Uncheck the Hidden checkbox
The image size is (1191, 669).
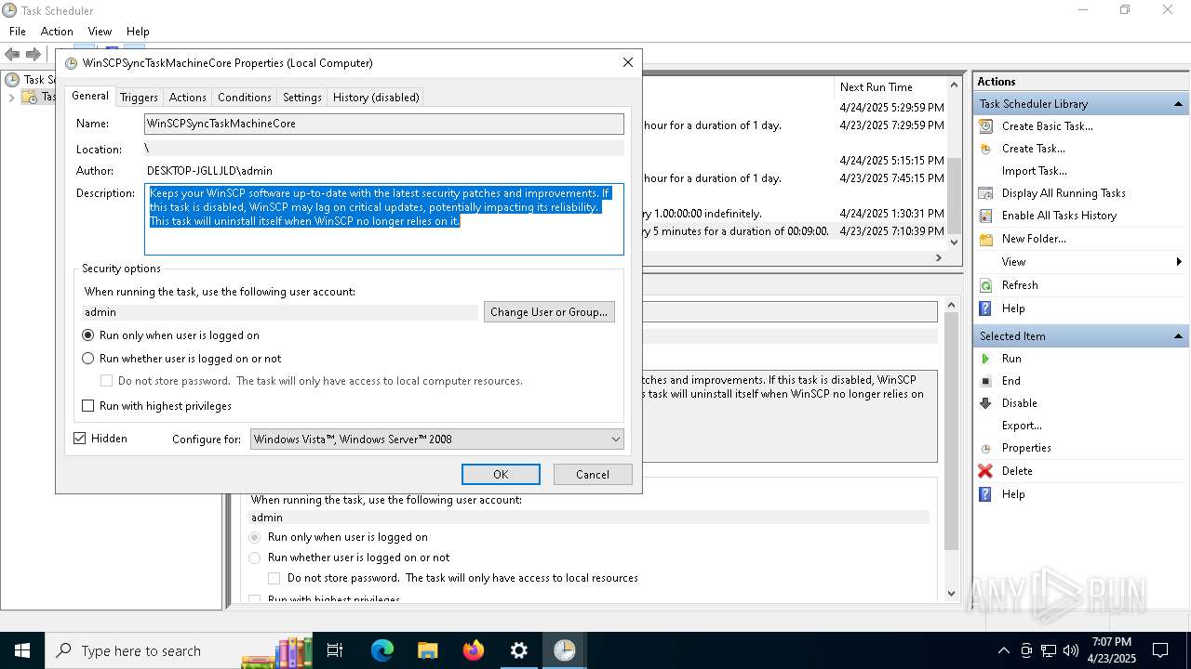(x=80, y=439)
